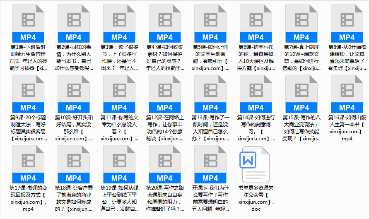The image size is (369, 219).
Task: Click the 第3课 MP4 file icon
Action: point(119,24)
